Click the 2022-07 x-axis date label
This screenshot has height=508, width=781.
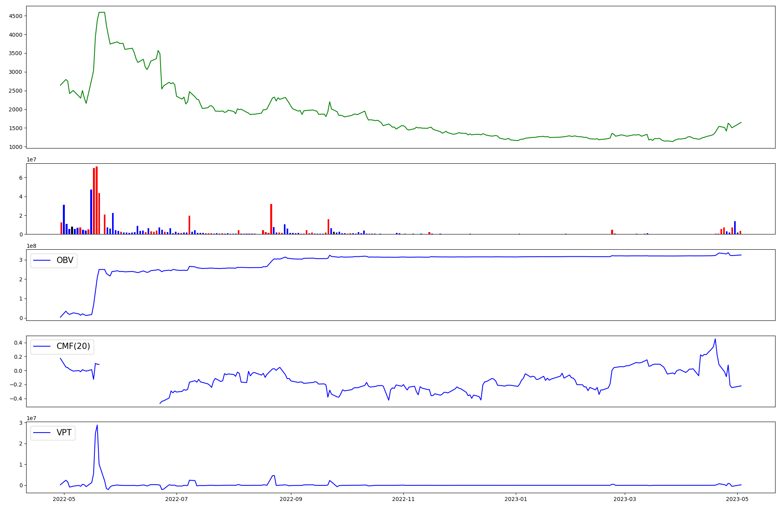pyautogui.click(x=177, y=499)
